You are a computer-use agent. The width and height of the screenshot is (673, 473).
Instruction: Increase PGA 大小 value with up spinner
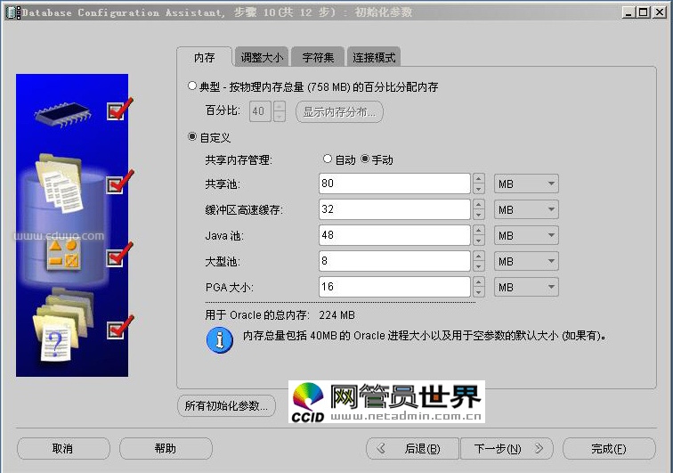[x=479, y=281]
